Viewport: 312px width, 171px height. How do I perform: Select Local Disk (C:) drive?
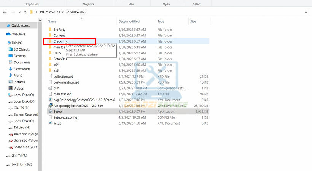click(24, 95)
